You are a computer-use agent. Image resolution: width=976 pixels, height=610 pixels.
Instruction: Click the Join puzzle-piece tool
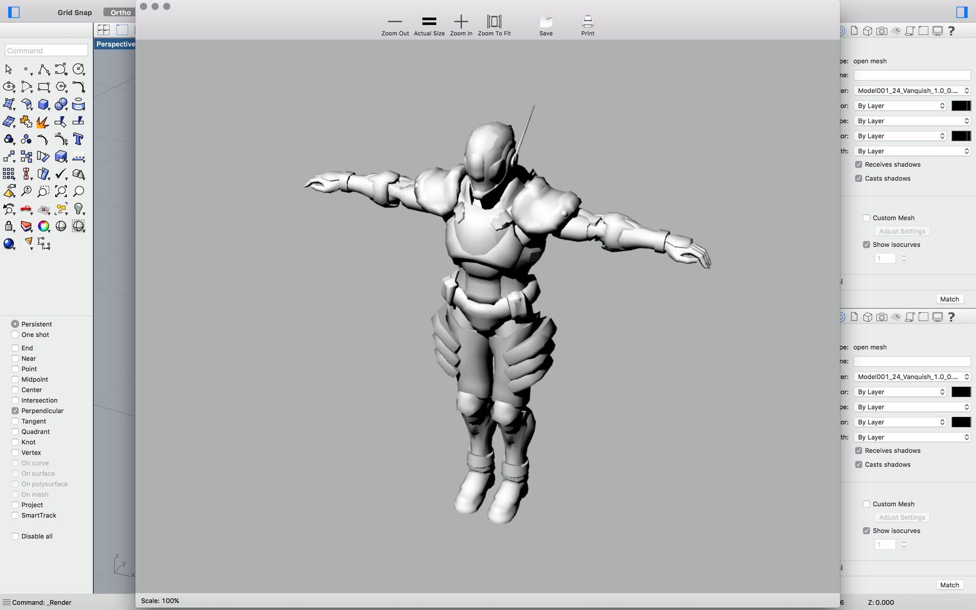click(x=26, y=121)
